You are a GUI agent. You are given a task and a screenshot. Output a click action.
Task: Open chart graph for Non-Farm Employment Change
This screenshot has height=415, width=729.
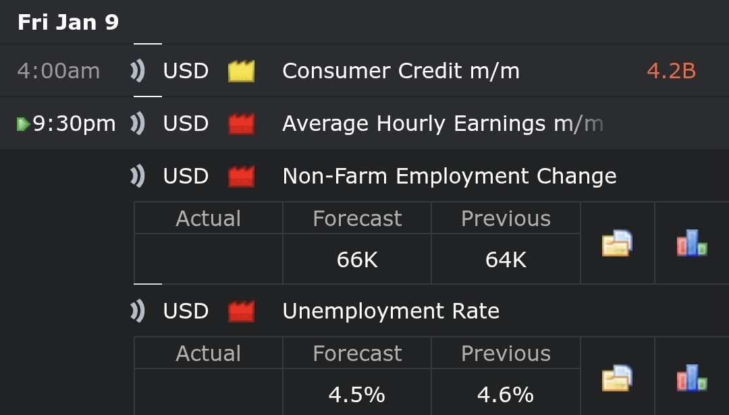pyautogui.click(x=692, y=244)
